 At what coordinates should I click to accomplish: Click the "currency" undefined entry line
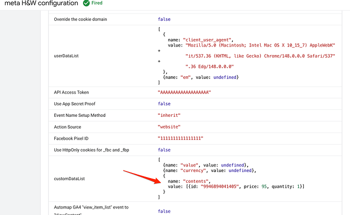click(x=209, y=170)
